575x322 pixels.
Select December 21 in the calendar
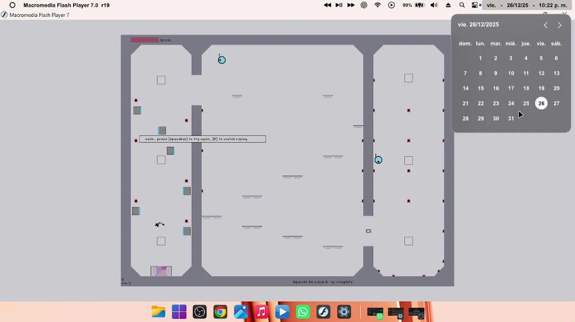tap(465, 103)
